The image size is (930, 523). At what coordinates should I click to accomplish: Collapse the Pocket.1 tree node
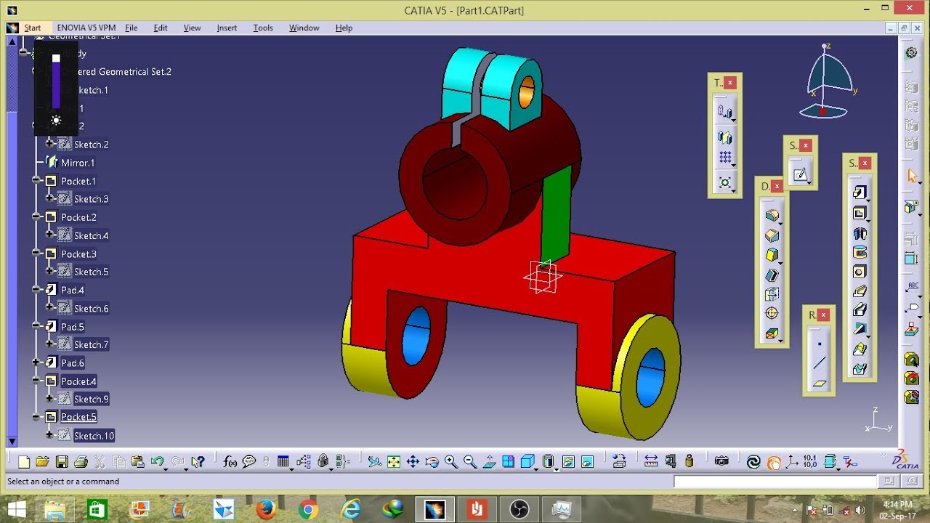(x=36, y=180)
